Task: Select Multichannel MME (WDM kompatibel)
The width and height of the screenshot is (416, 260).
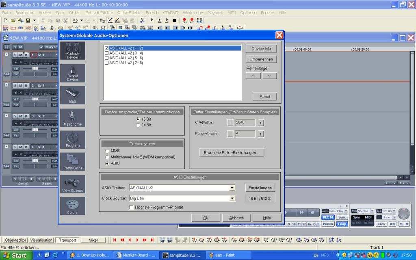Action: [107, 157]
